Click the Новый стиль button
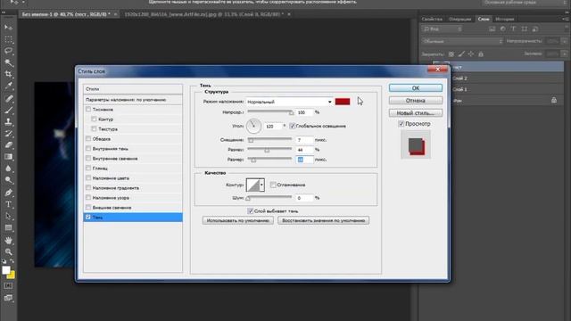 click(416, 113)
